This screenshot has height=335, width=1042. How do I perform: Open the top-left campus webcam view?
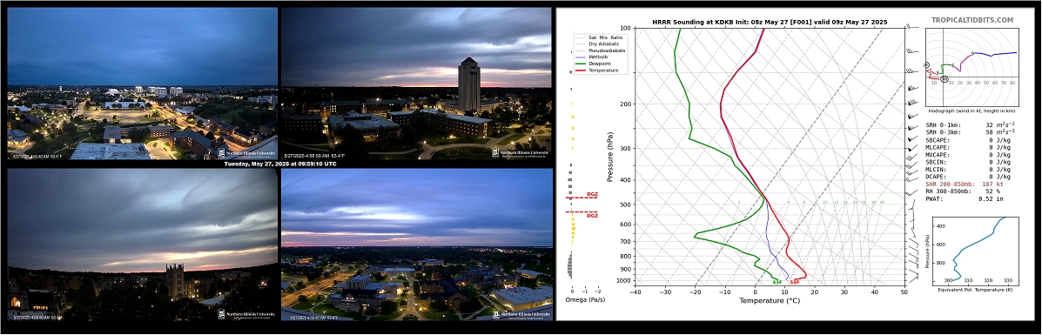click(142, 84)
